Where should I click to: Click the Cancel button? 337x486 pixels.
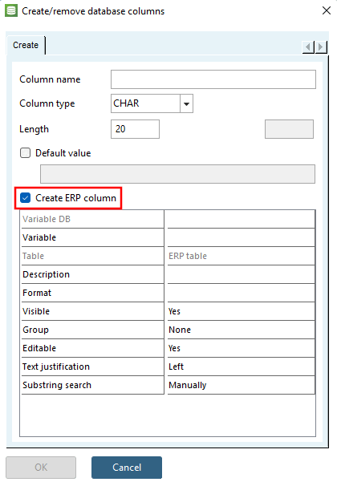point(127,467)
